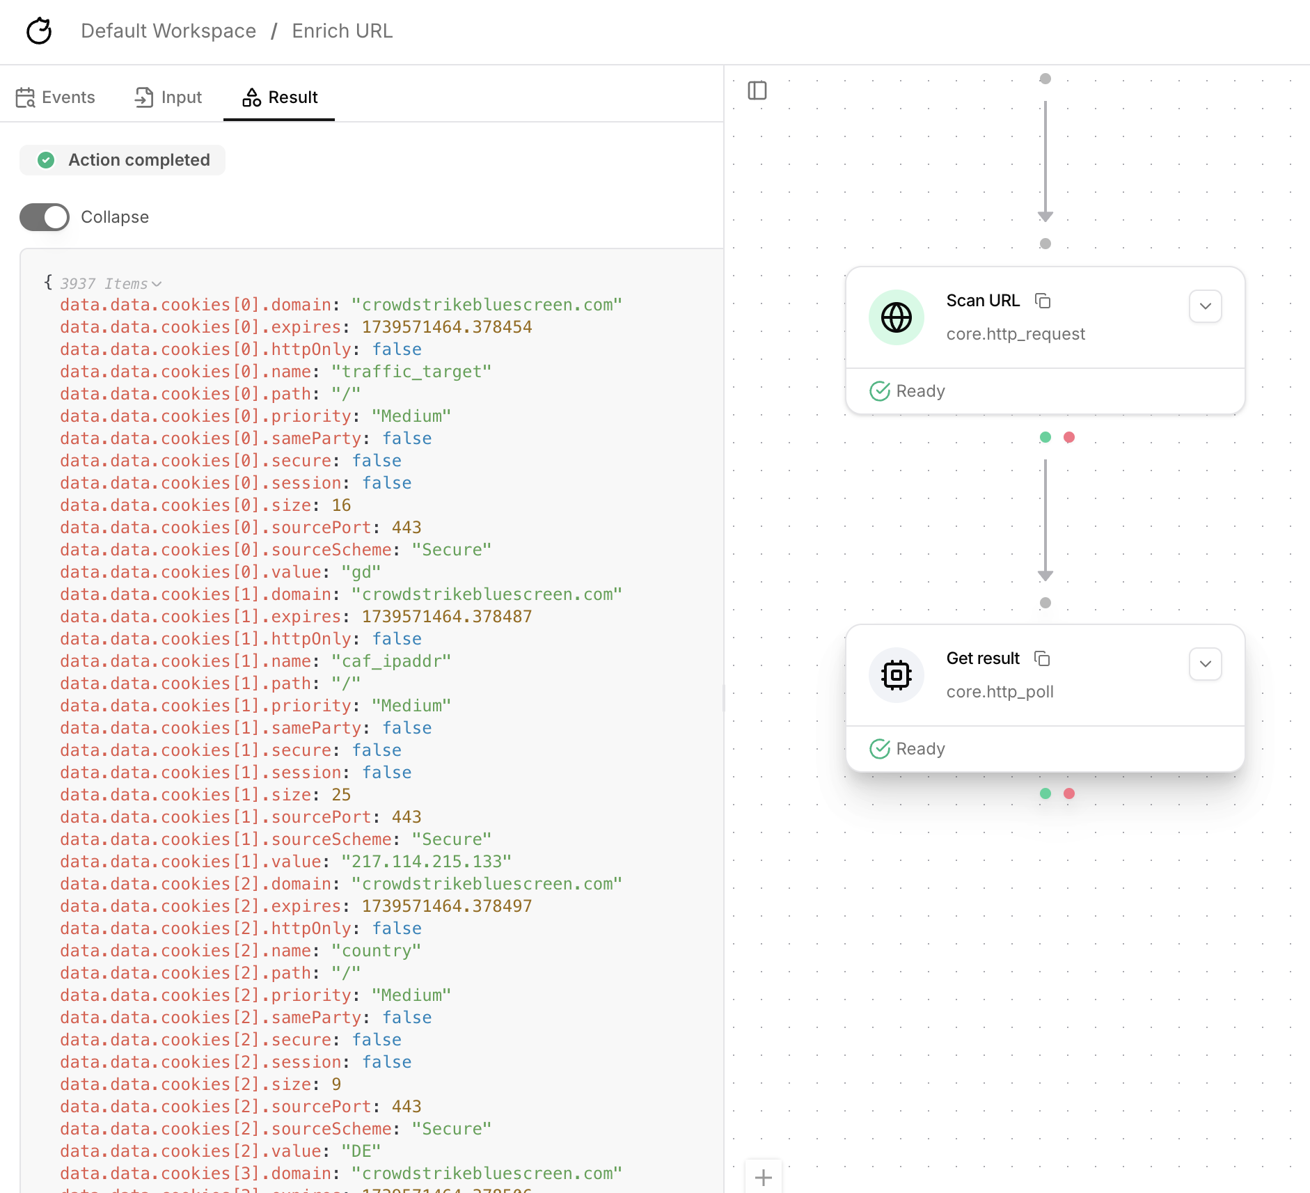Click the Action completed green check icon

pos(46,160)
